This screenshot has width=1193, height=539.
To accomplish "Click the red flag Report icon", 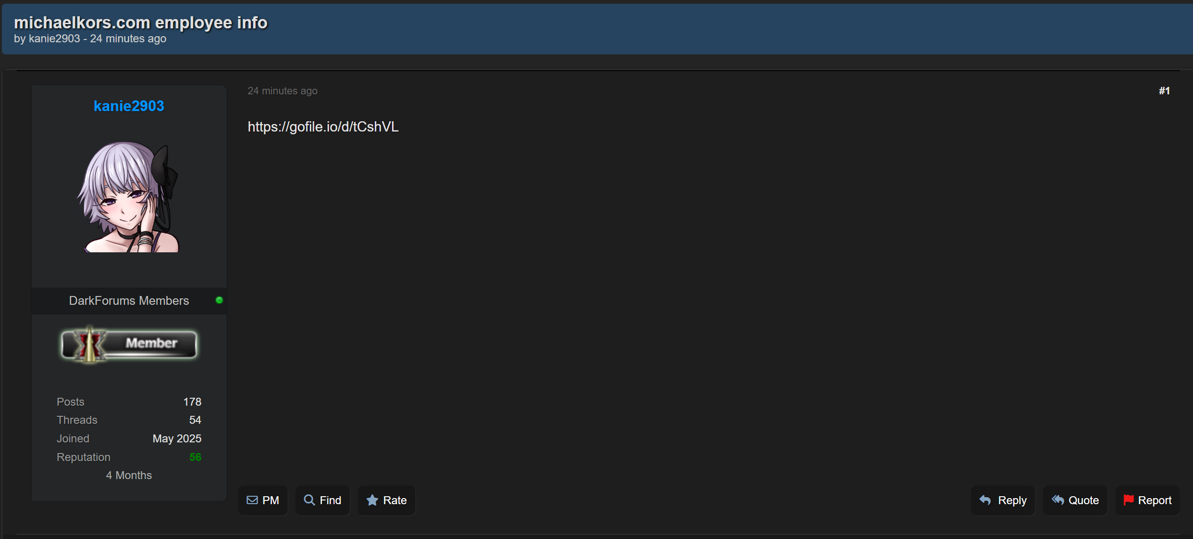I will click(1128, 500).
